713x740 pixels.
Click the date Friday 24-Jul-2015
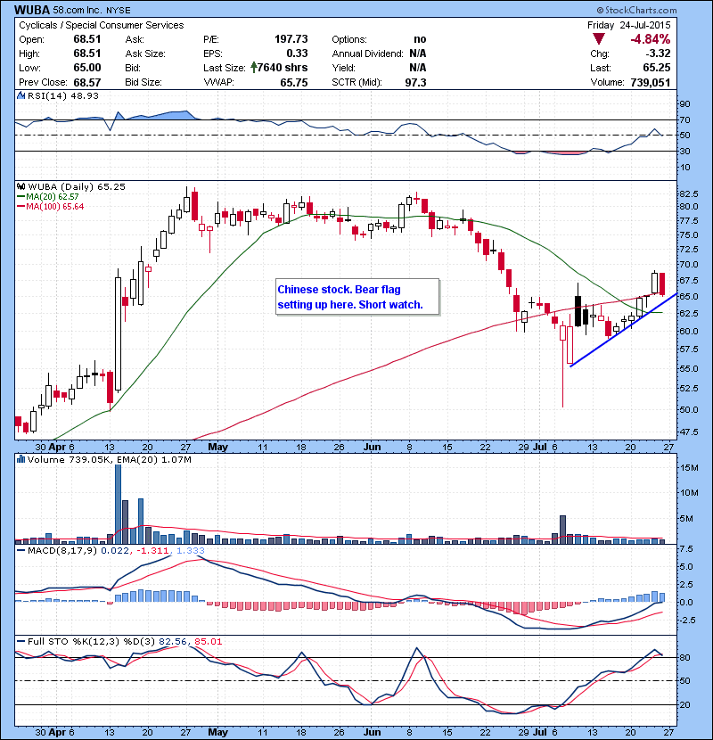[x=628, y=25]
